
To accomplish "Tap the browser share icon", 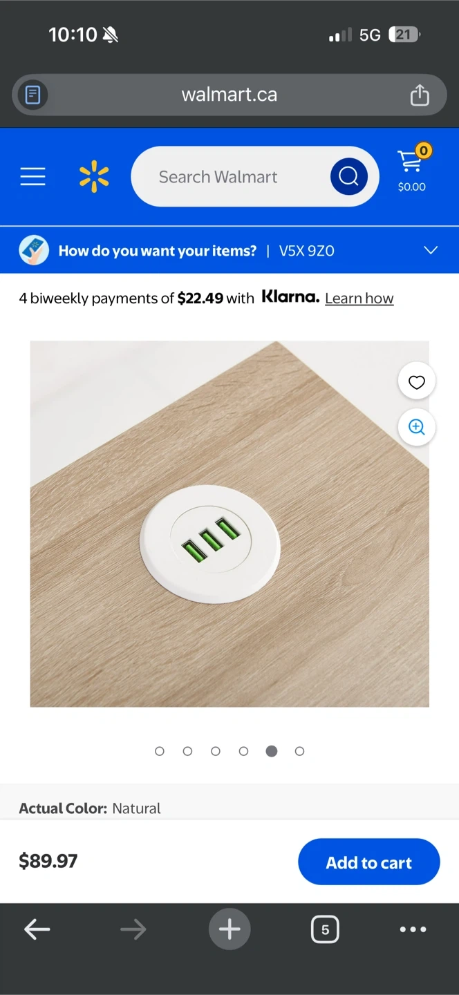I will (420, 95).
